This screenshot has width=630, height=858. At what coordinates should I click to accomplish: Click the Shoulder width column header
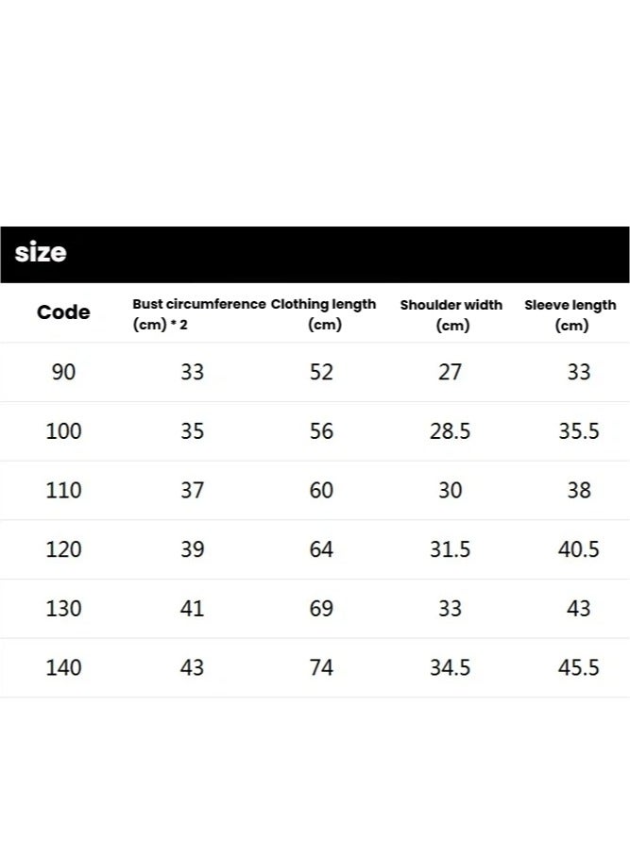tap(451, 314)
